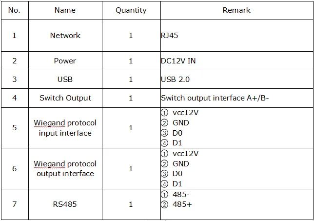Click the "Network" name cell
Viewport: 314px width, 221px height.
click(x=65, y=36)
